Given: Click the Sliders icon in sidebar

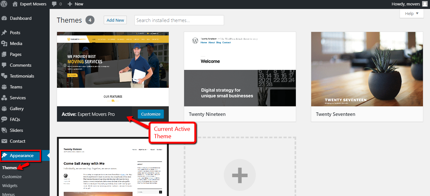Looking at the screenshot, I should coord(4,130).
